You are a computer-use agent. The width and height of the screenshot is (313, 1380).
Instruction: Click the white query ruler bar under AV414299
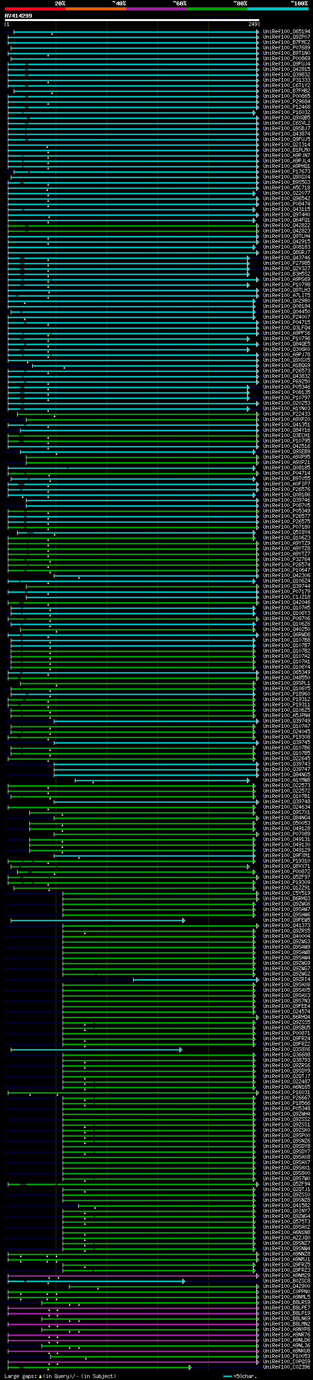pyautogui.click(x=132, y=21)
